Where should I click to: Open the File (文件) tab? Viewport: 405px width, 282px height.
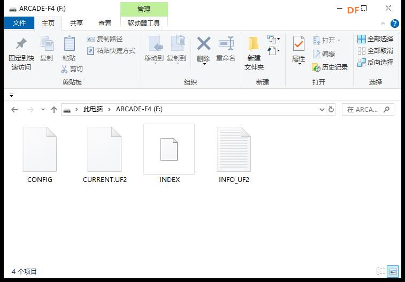(19, 23)
